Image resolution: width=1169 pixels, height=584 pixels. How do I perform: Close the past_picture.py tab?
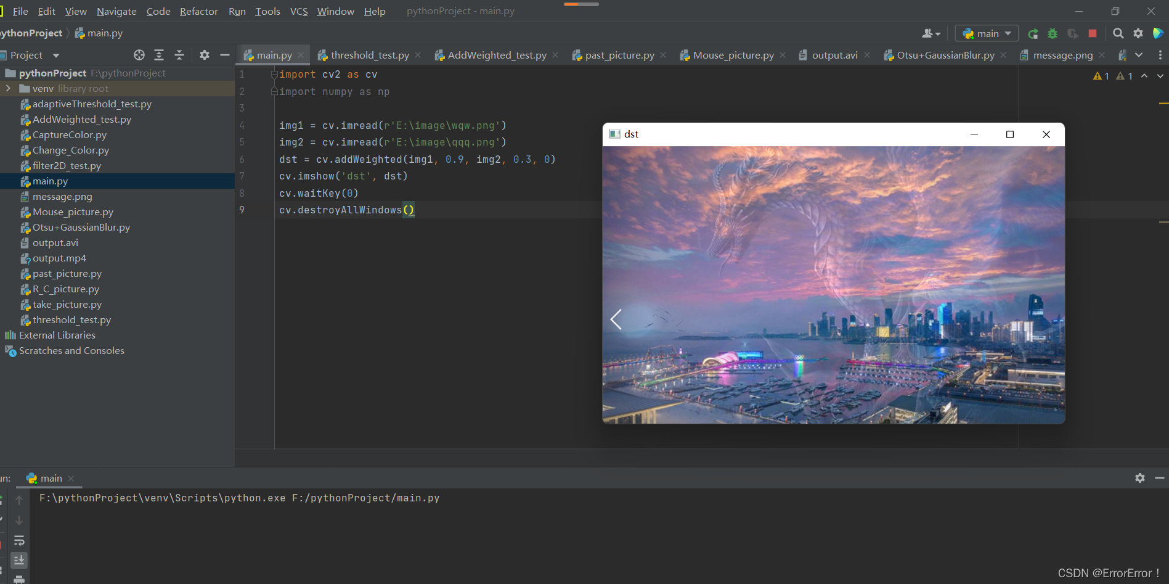click(x=663, y=55)
